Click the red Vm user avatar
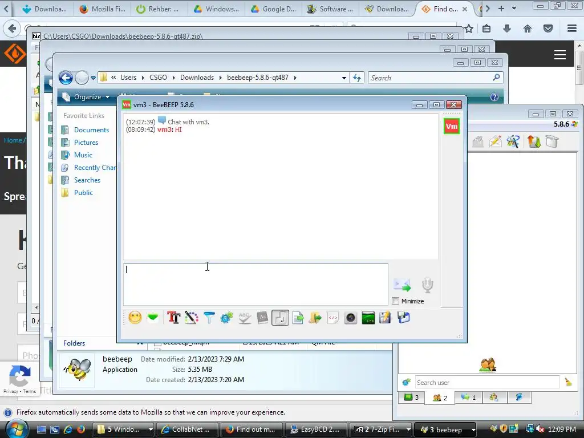The width and height of the screenshot is (584, 438). (x=452, y=126)
